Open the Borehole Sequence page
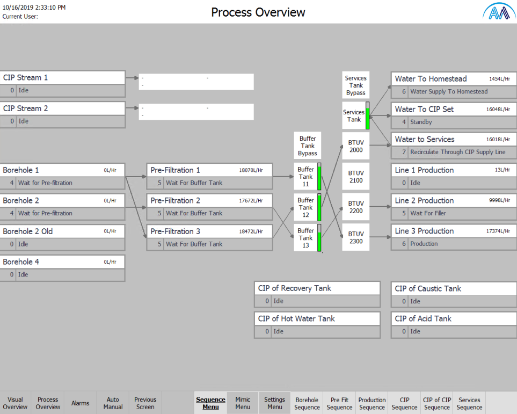 (x=307, y=403)
